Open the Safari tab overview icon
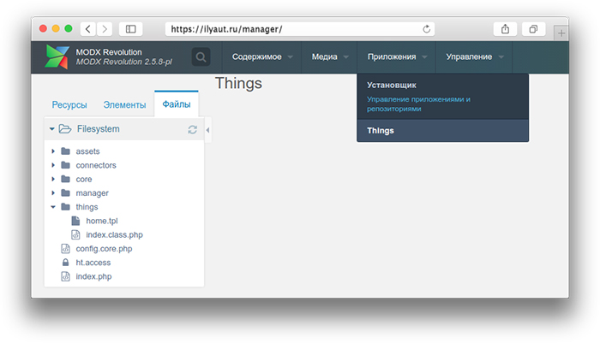 pyautogui.click(x=533, y=29)
